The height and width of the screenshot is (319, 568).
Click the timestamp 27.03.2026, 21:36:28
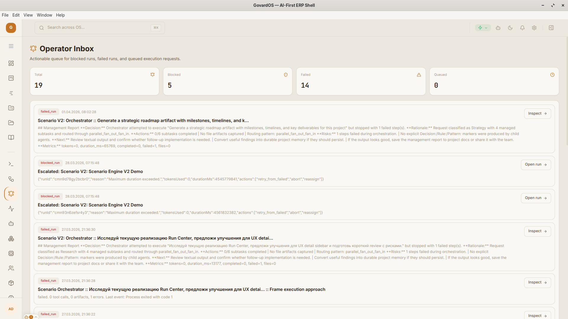click(78, 281)
